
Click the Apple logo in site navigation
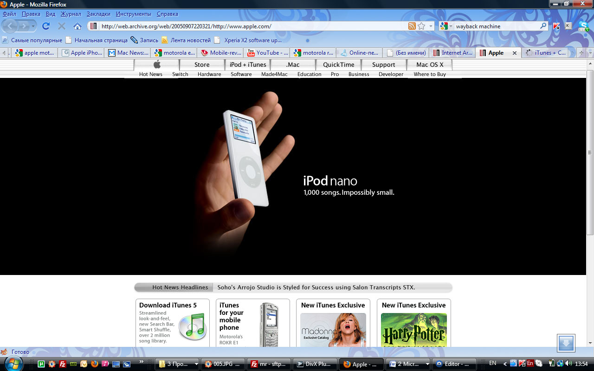157,64
